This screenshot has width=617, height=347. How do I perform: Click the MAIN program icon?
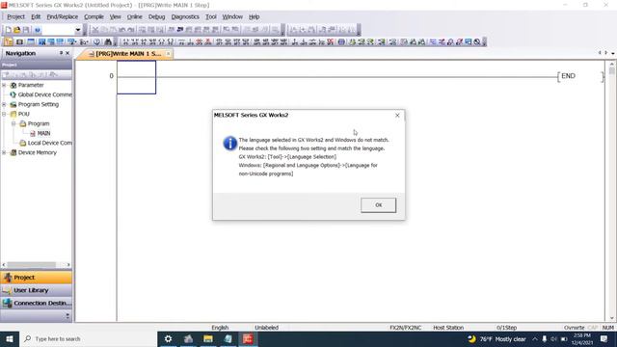(33, 133)
